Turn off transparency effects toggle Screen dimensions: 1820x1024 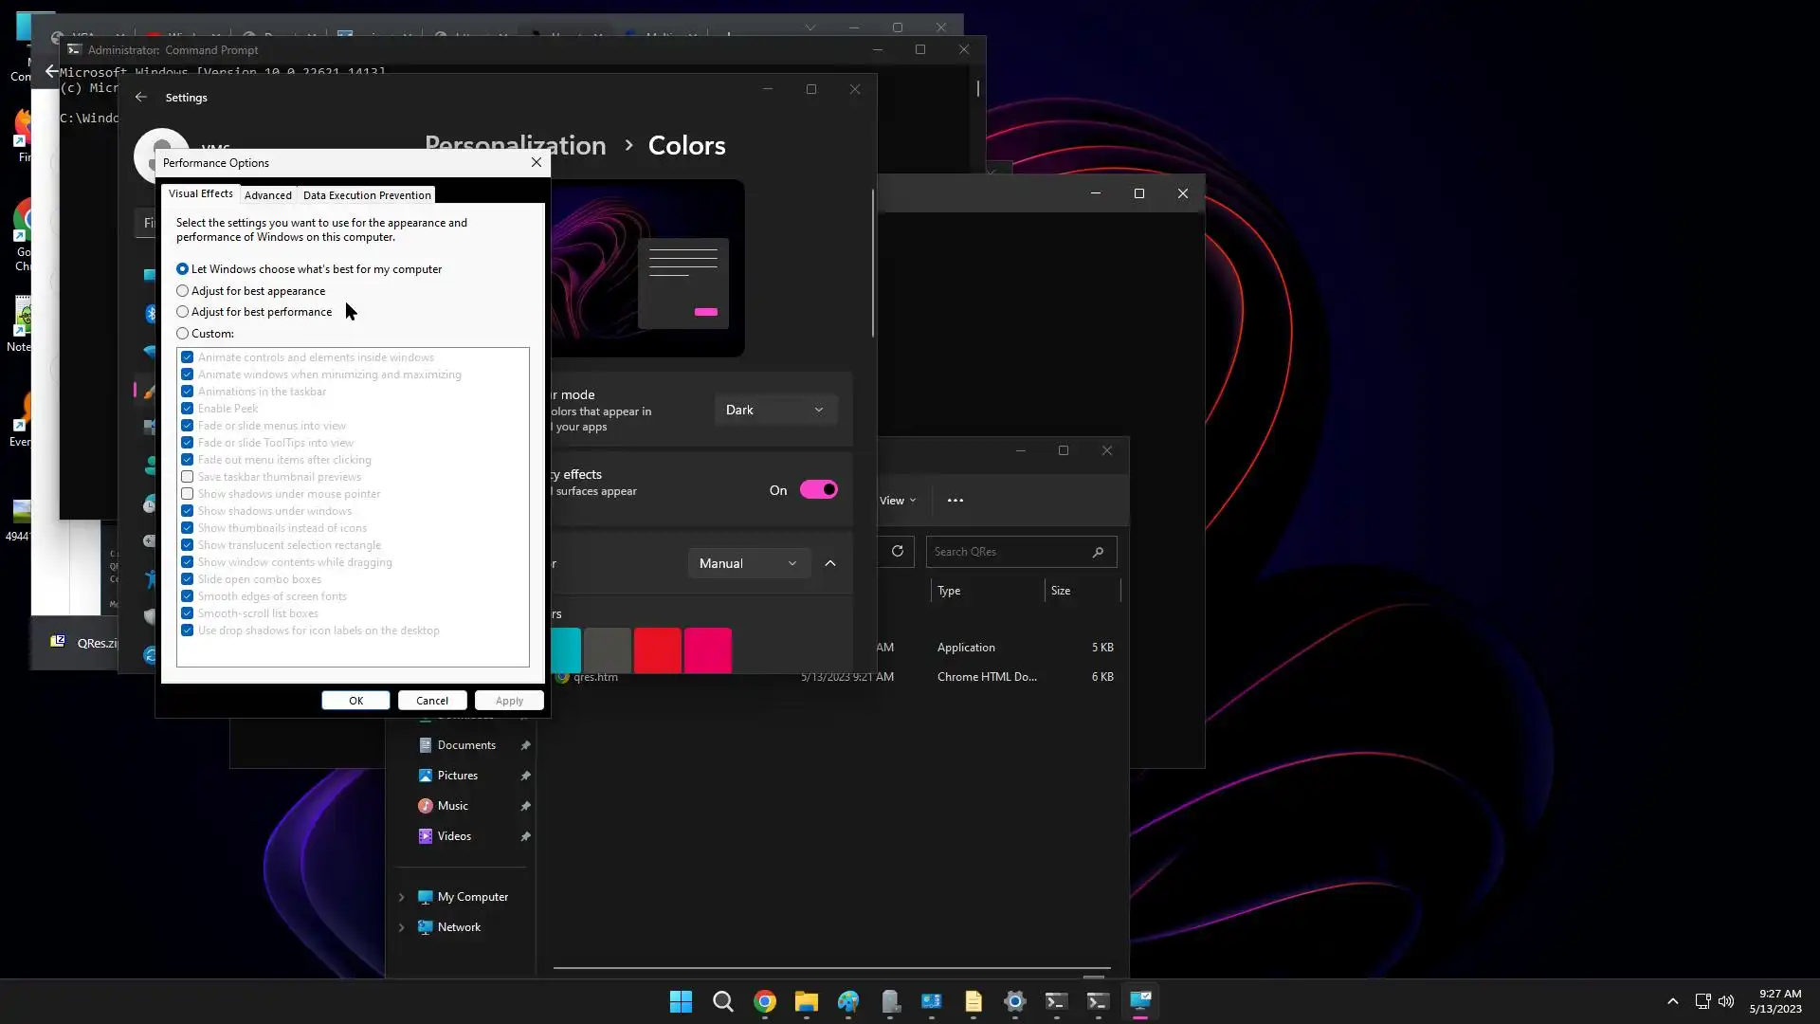coord(818,490)
